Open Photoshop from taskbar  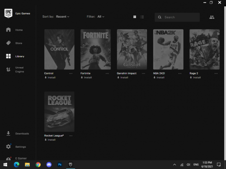(x=60, y=164)
